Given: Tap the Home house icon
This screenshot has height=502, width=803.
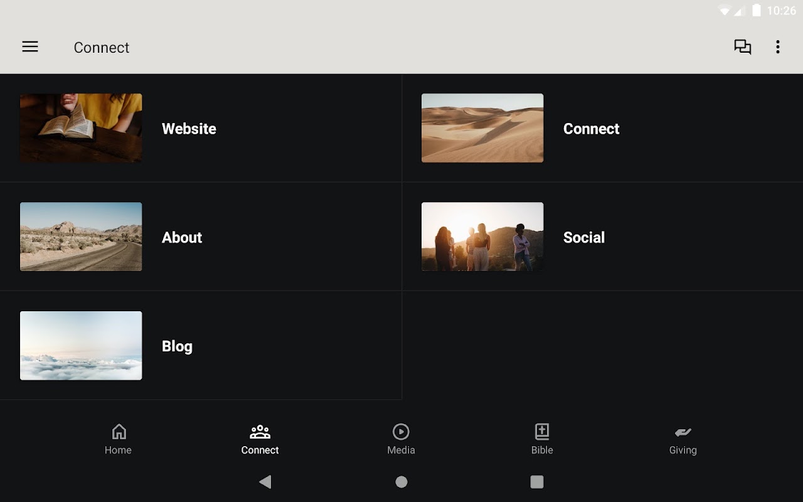Looking at the screenshot, I should 119,432.
